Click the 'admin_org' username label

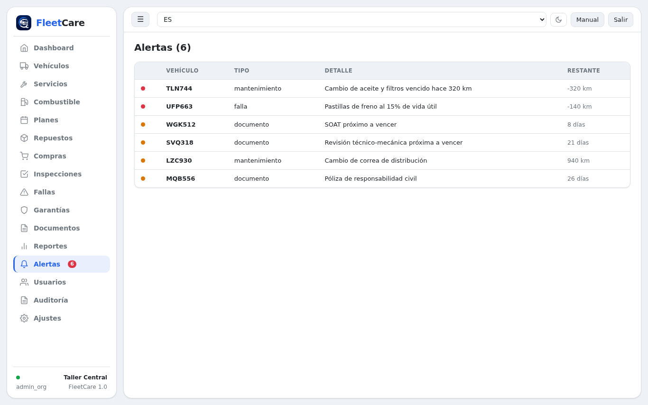click(31, 387)
